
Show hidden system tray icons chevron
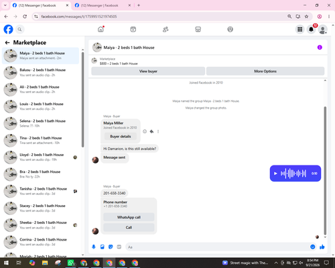pos(276,263)
